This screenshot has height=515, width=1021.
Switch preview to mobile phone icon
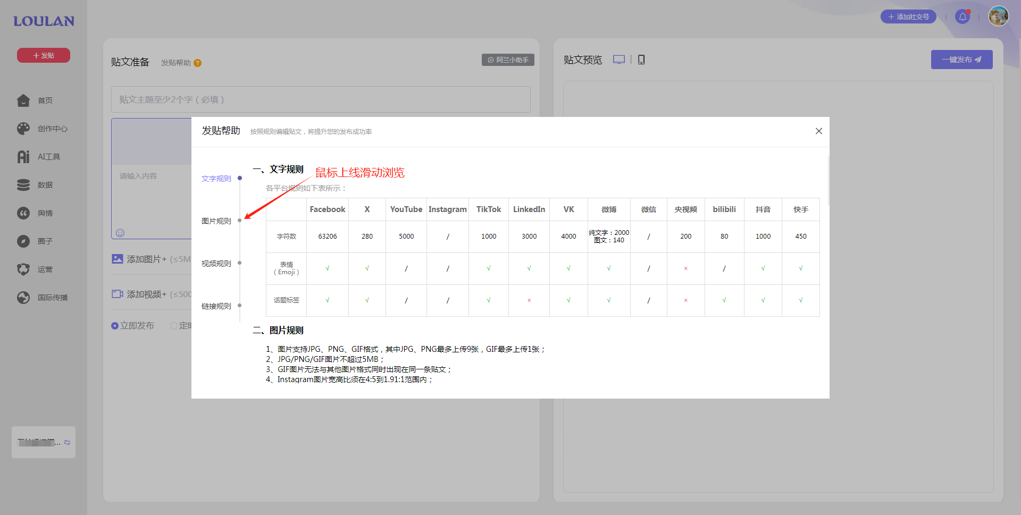click(641, 60)
